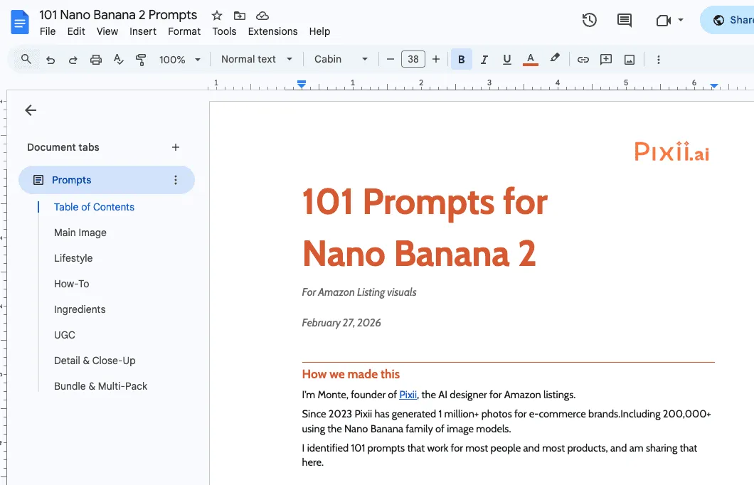Screen dimensions: 754x485
Task: Open print dialog via the printer icon
Action: tap(95, 59)
